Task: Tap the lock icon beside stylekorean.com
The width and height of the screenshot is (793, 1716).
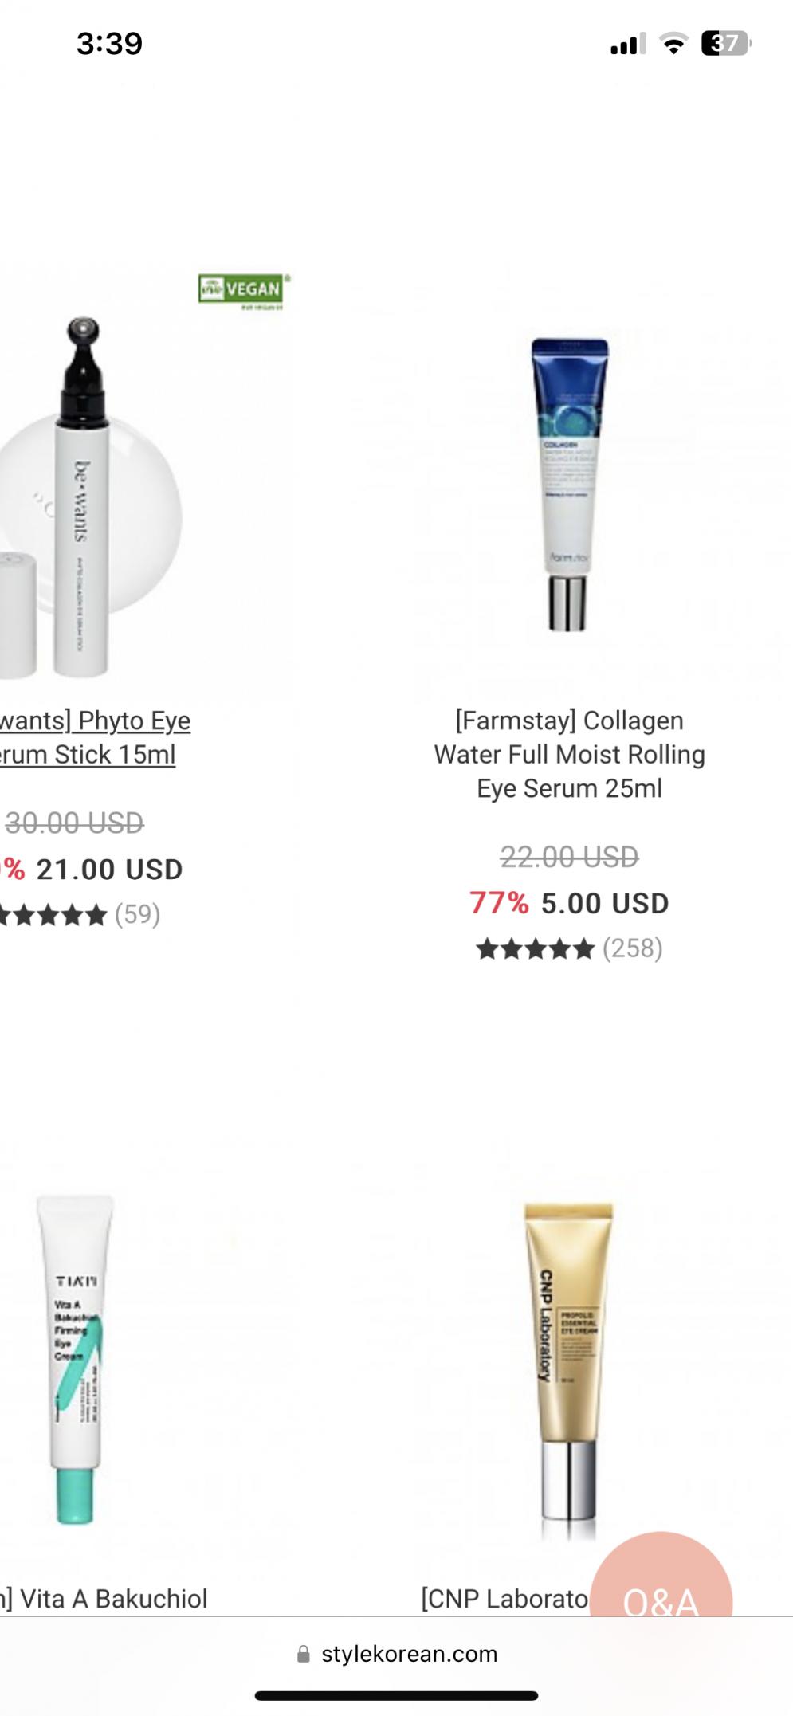Action: 303,1655
